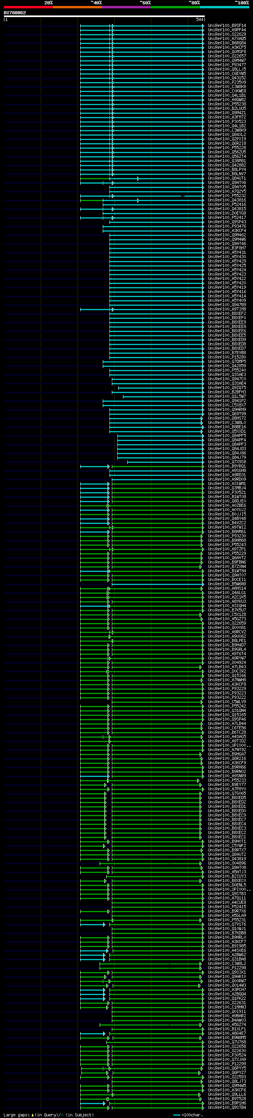253x1118 pixels.
Task: Select hit label UniRef100_B1WT08
Action: pyautogui.click(x=227, y=497)
